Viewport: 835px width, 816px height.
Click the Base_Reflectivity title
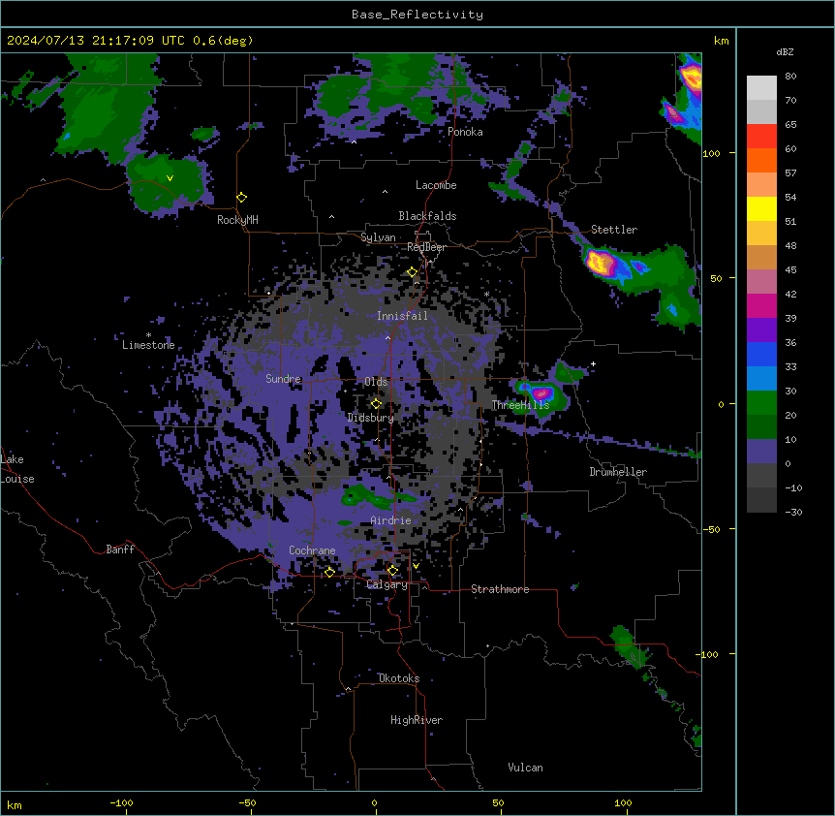417,15
